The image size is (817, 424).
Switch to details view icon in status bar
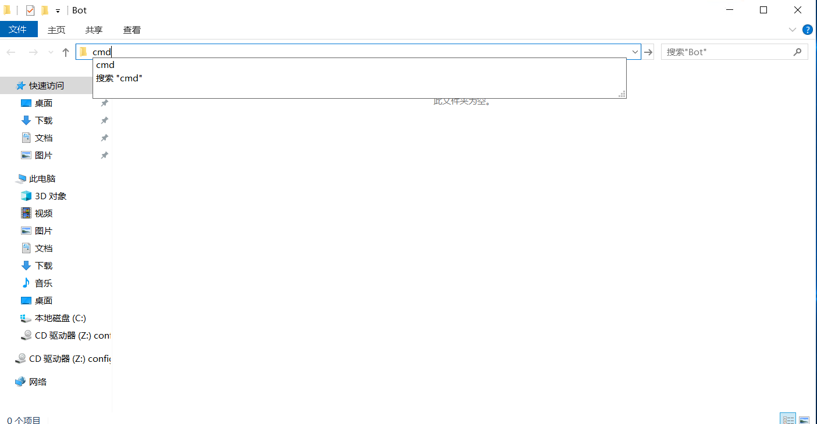788,419
